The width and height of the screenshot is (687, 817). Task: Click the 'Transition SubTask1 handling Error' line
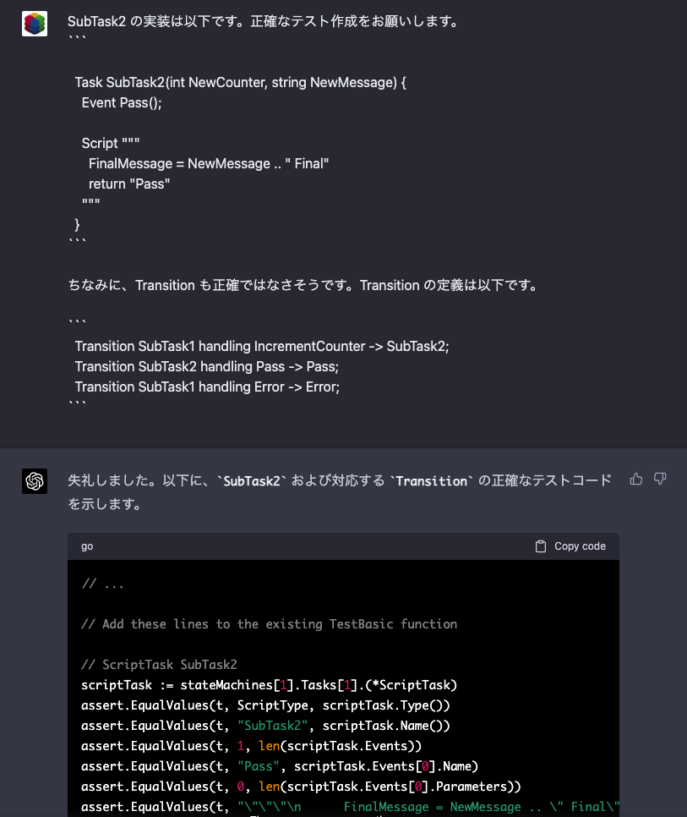[x=207, y=387]
